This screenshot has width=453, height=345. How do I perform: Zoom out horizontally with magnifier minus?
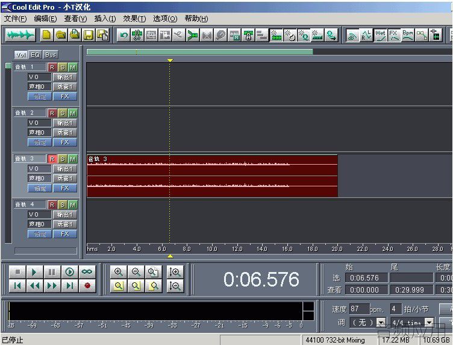(x=136, y=272)
